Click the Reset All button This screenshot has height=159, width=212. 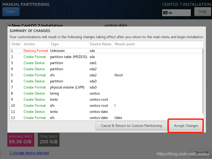(x=201, y=153)
